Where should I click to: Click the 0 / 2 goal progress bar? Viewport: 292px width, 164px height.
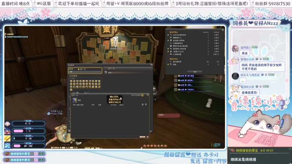click(28, 124)
